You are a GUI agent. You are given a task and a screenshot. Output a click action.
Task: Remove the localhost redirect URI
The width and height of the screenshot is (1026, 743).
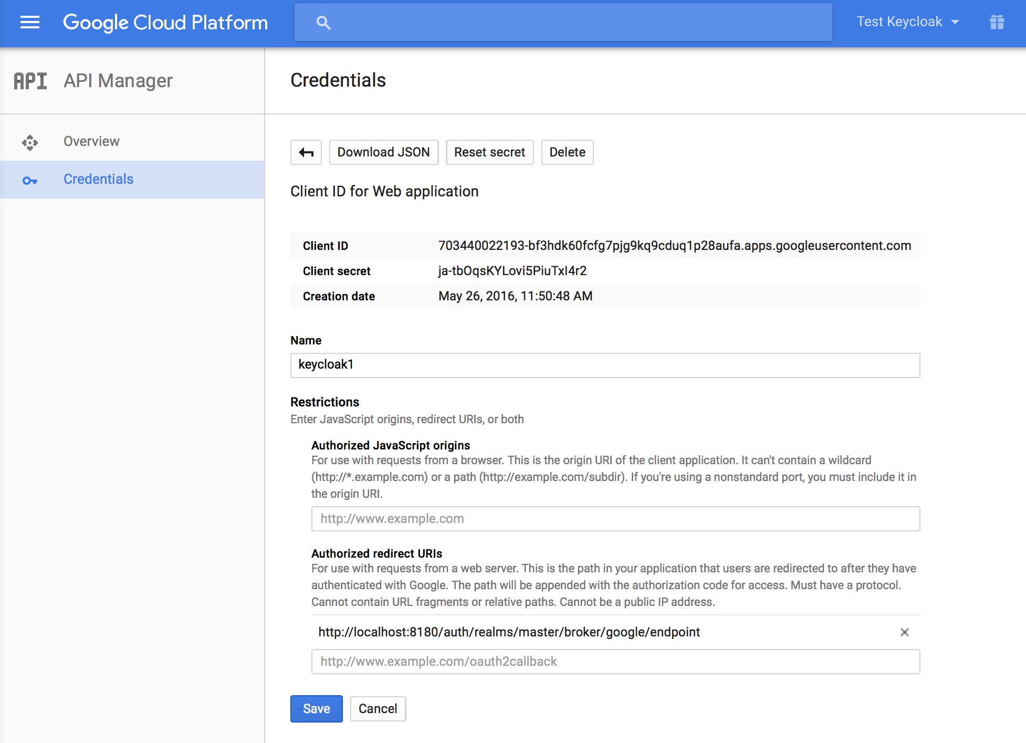click(904, 632)
